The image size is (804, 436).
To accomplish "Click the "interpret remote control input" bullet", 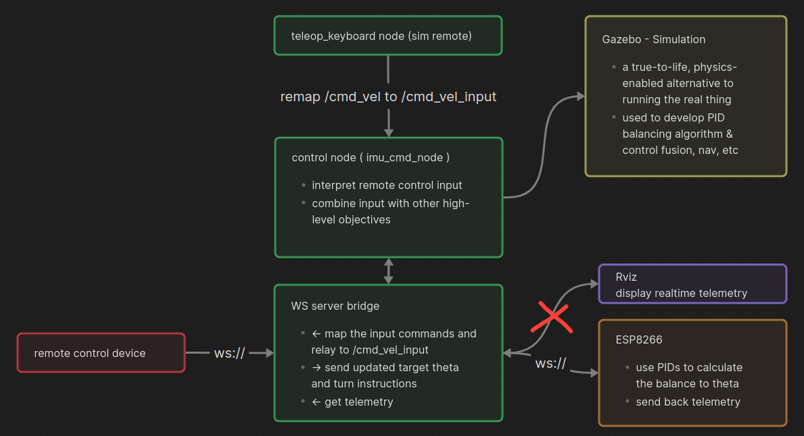I will tap(387, 185).
